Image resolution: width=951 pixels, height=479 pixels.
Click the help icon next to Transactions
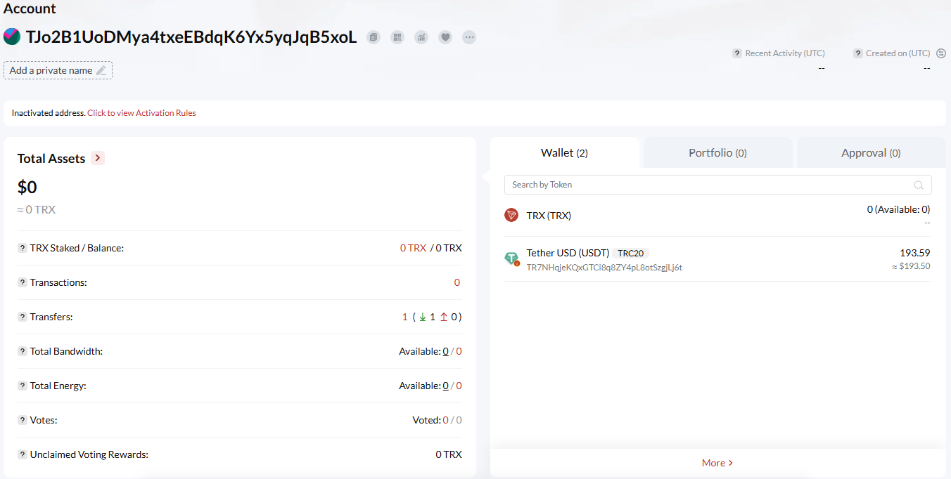point(23,283)
